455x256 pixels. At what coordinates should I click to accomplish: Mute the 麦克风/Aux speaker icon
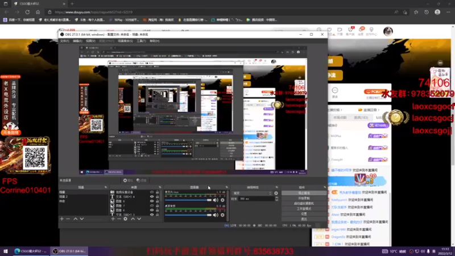(x=216, y=200)
